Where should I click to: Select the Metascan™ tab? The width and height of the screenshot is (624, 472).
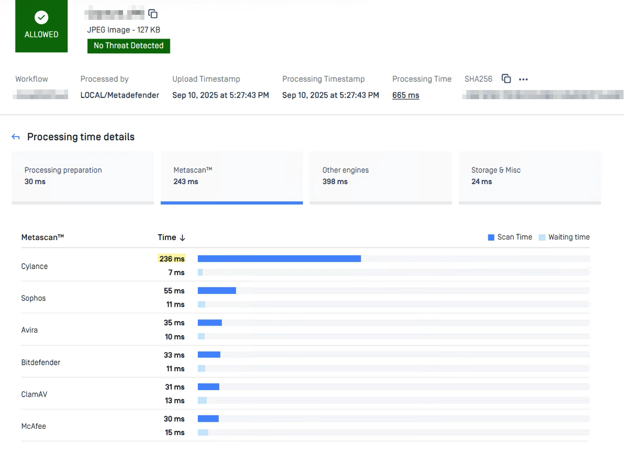point(231,176)
